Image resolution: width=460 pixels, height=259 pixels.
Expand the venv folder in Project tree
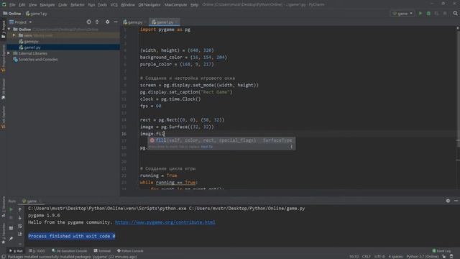pos(14,35)
